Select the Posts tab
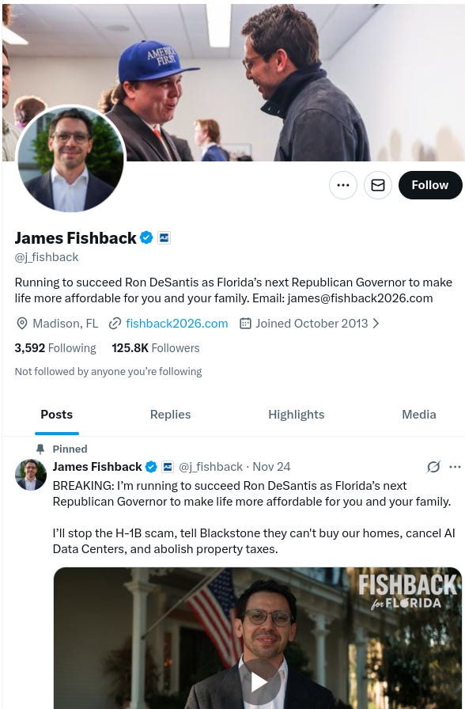 coord(56,414)
